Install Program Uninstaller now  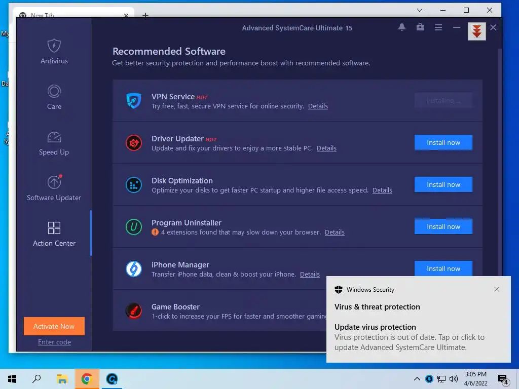click(x=443, y=226)
